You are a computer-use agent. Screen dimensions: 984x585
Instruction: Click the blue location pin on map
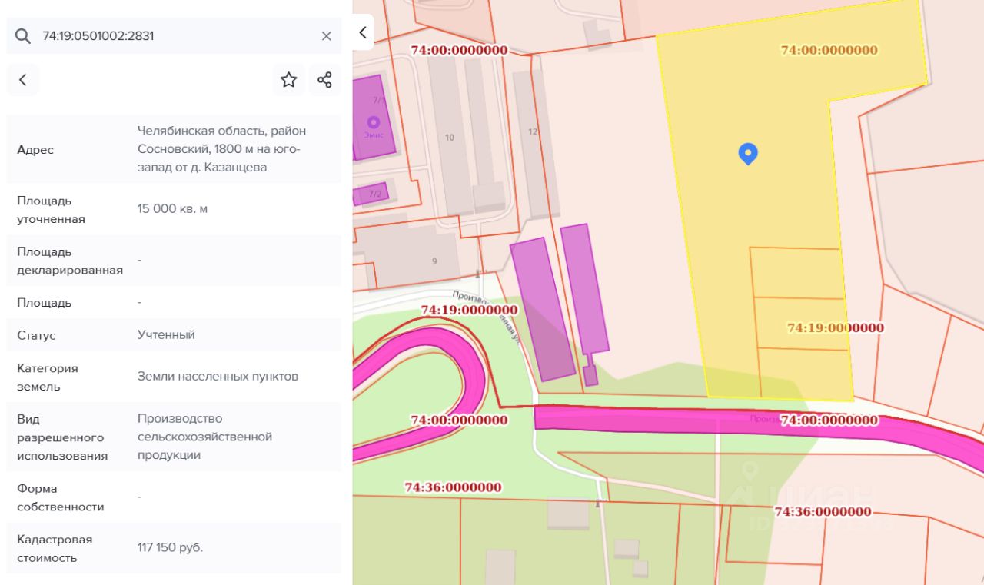(x=747, y=153)
